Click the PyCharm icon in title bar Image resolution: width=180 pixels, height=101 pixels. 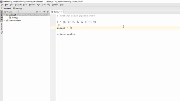click(1, 2)
